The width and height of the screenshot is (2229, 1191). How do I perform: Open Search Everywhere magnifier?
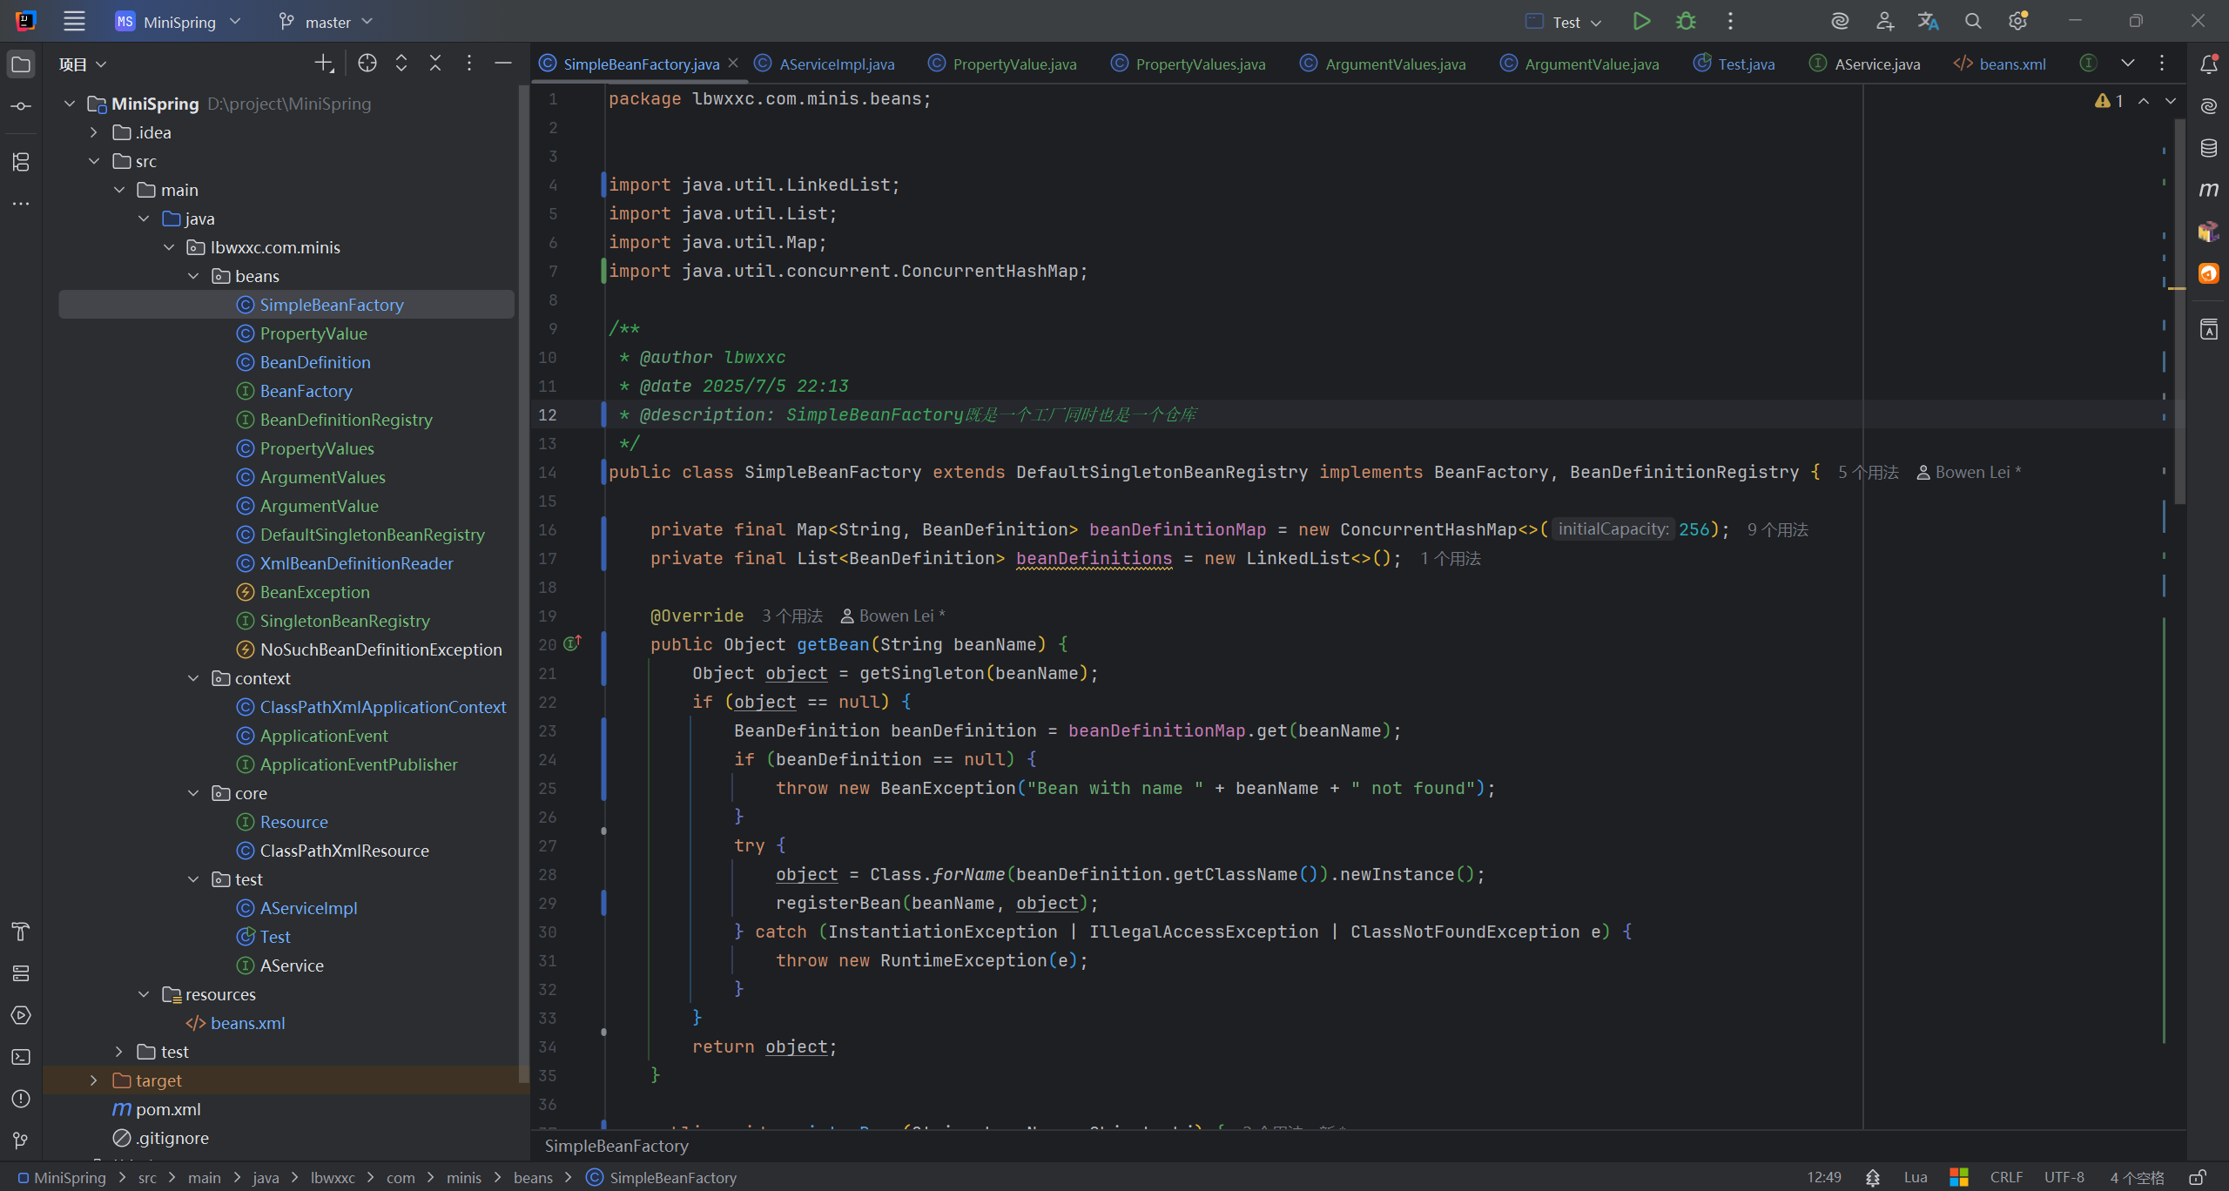[1973, 21]
